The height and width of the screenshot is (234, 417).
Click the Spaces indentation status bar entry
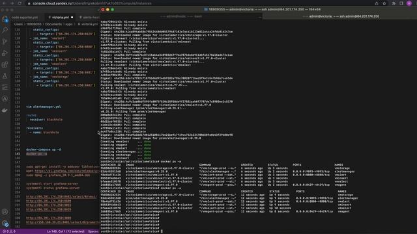tap(93, 231)
